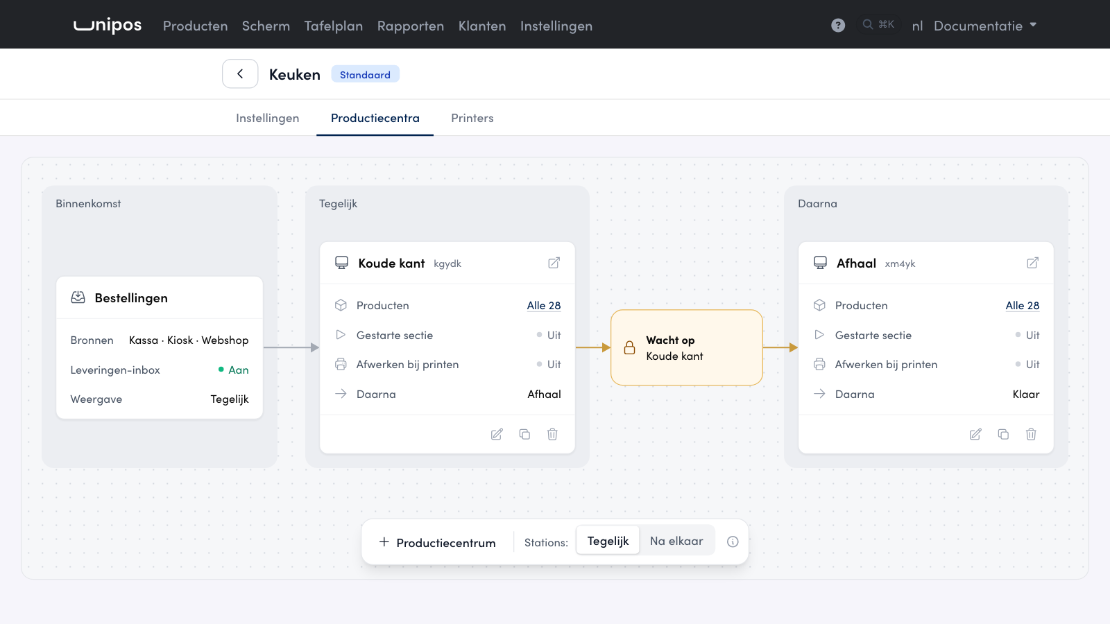Duplicate the Afhaal production center
Screen dimensions: 1110x624
(x=1003, y=434)
